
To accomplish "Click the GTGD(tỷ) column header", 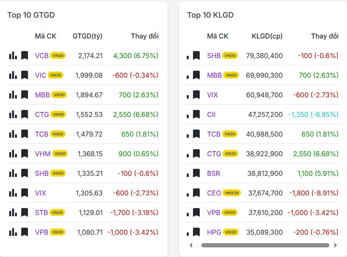I will coord(87,36).
